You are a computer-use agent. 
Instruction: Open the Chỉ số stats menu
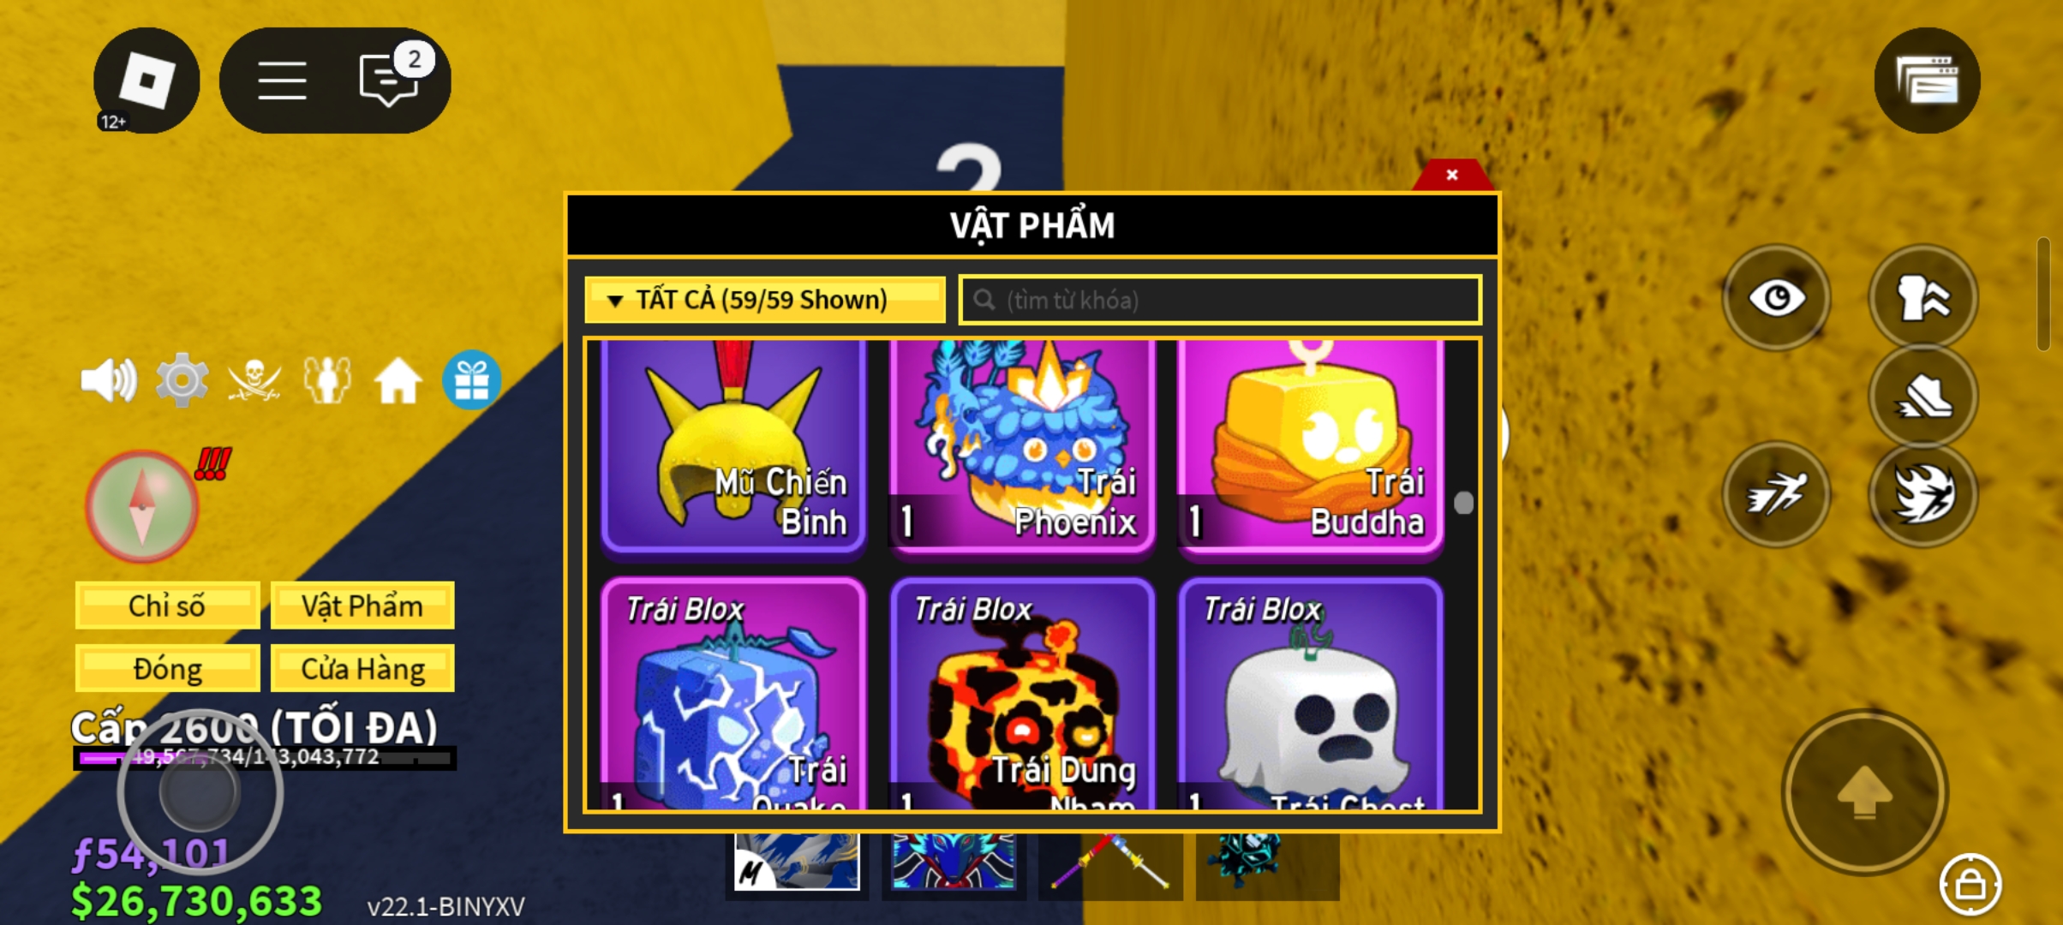[167, 606]
